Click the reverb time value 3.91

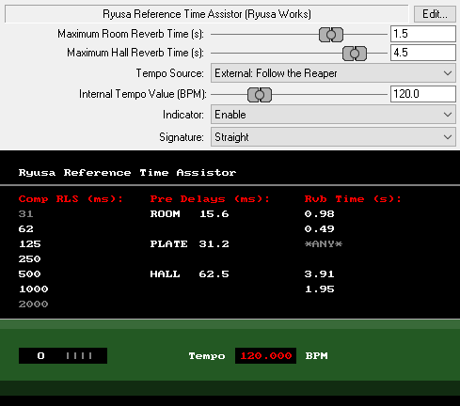point(319,274)
